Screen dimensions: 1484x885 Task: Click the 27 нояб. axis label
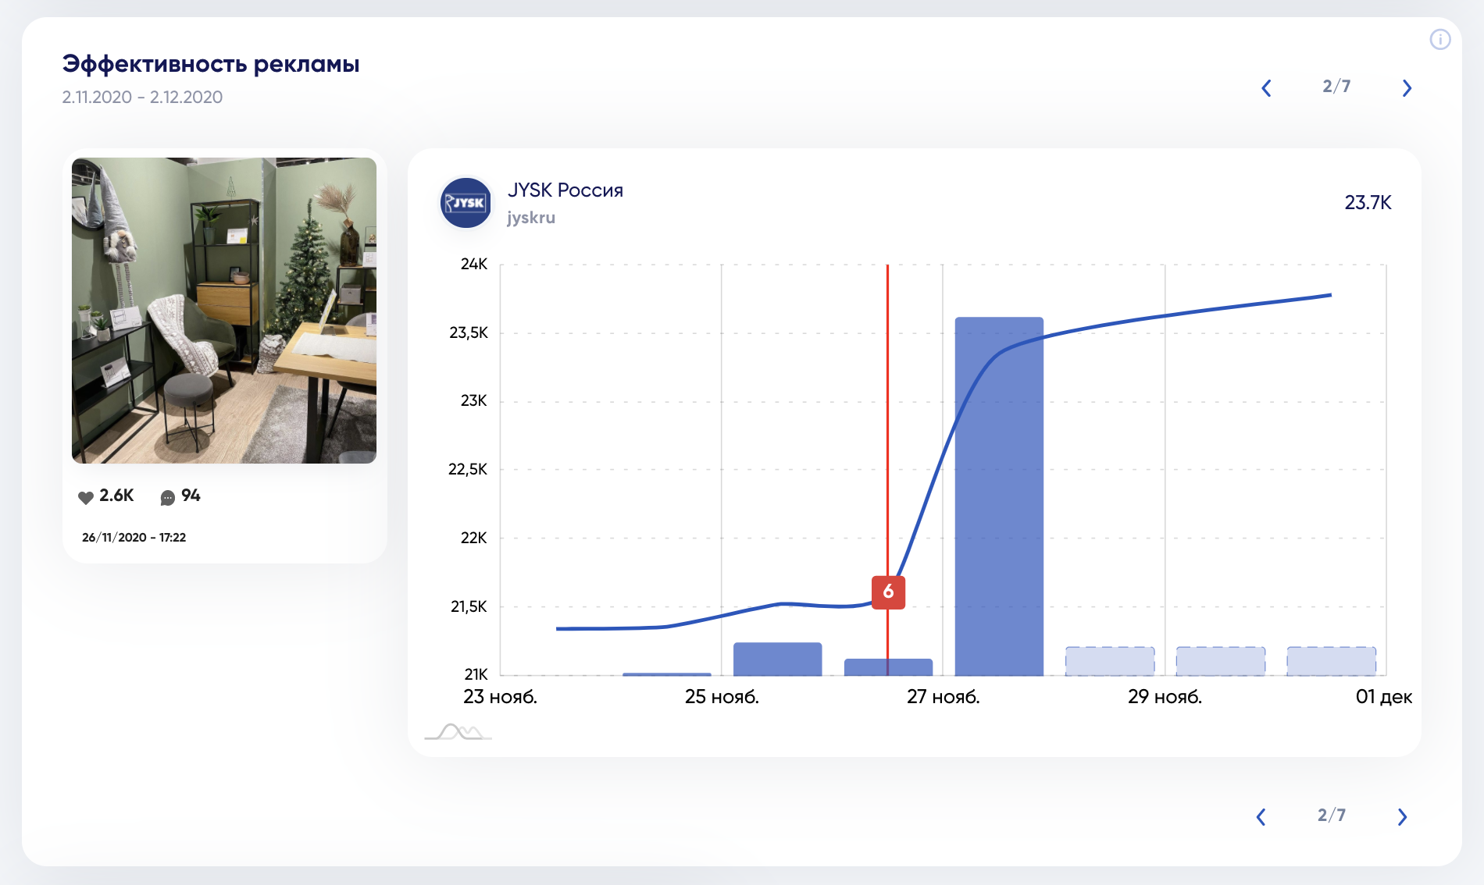(x=944, y=697)
